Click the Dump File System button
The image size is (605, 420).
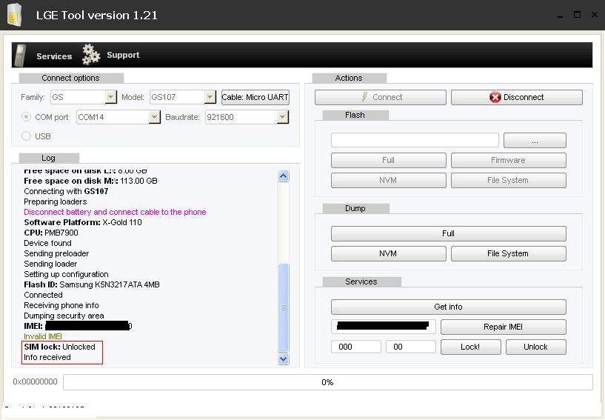tap(509, 253)
